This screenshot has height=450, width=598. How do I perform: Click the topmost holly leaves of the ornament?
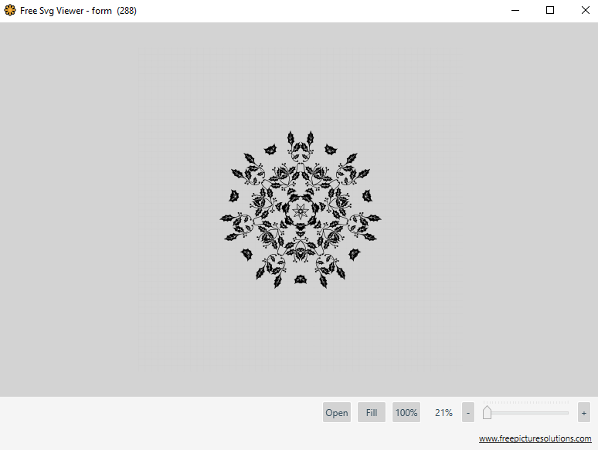(x=301, y=139)
